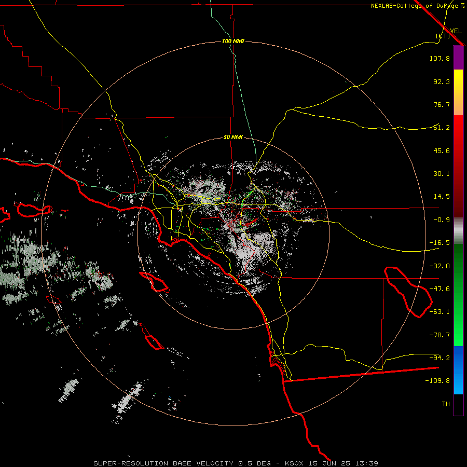Click the blue segment of the color bar
Screen dimensions: 467x467
coord(458,370)
